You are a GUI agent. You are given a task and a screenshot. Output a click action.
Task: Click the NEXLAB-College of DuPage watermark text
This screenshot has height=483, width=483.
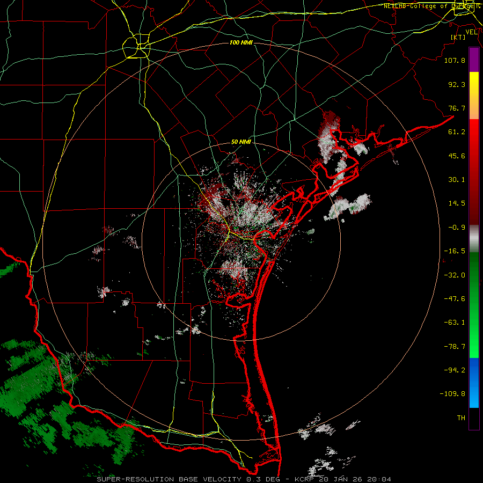click(429, 6)
